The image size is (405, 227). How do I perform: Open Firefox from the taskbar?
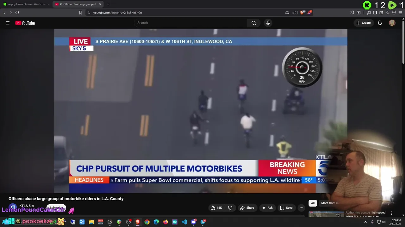click(x=165, y=222)
